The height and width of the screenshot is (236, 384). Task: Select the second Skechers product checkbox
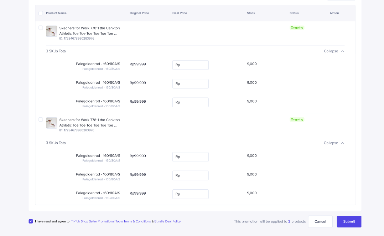coord(41,119)
